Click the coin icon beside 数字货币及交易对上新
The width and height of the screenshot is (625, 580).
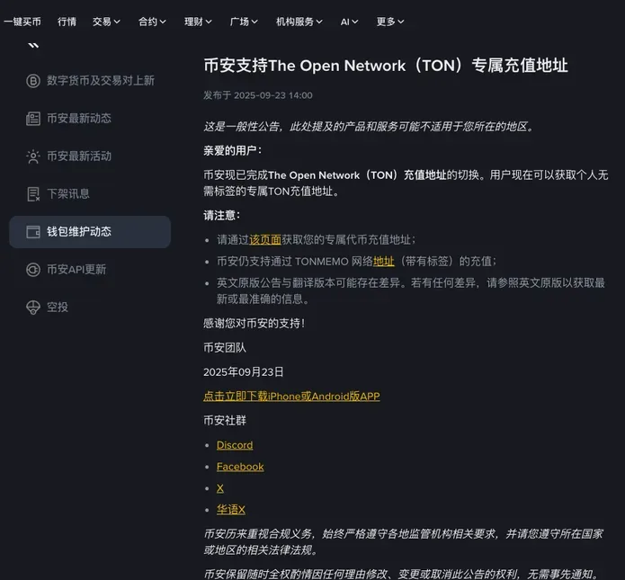tap(33, 81)
